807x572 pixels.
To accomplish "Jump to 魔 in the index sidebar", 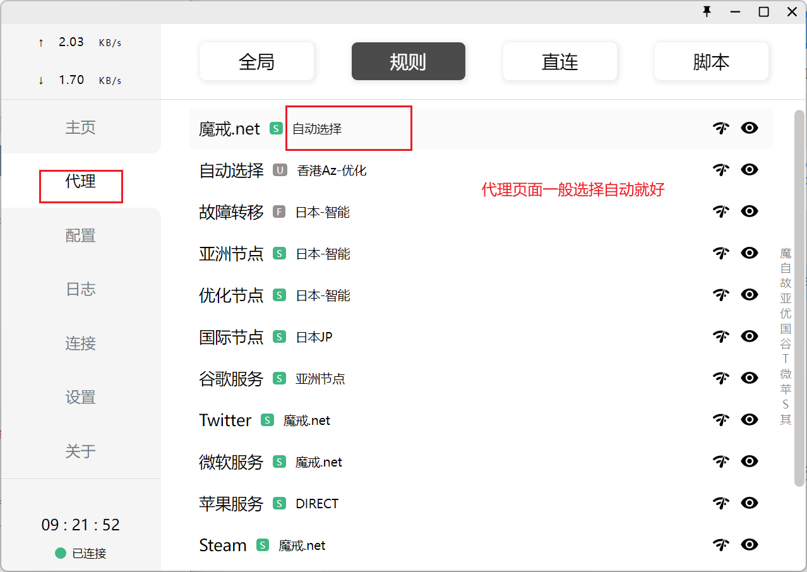I will pyautogui.click(x=786, y=253).
